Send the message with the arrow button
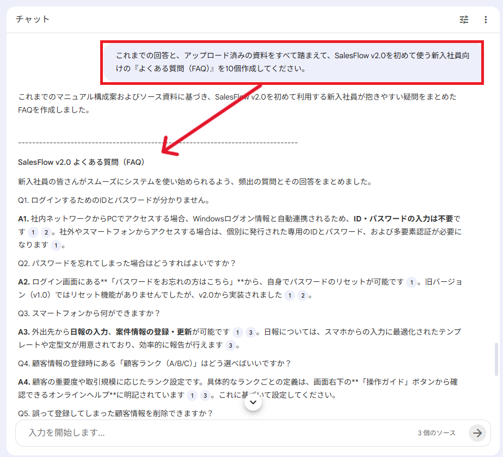The width and height of the screenshot is (503, 457). point(477,433)
